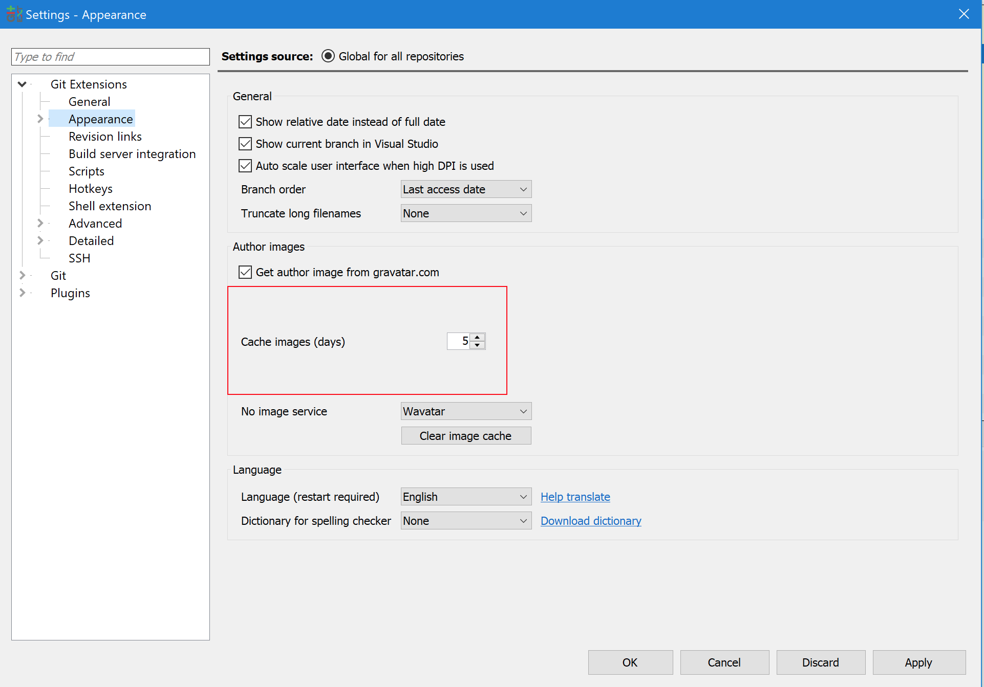Toggle Show relative date instead of full date
The image size is (984, 687).
click(x=245, y=122)
